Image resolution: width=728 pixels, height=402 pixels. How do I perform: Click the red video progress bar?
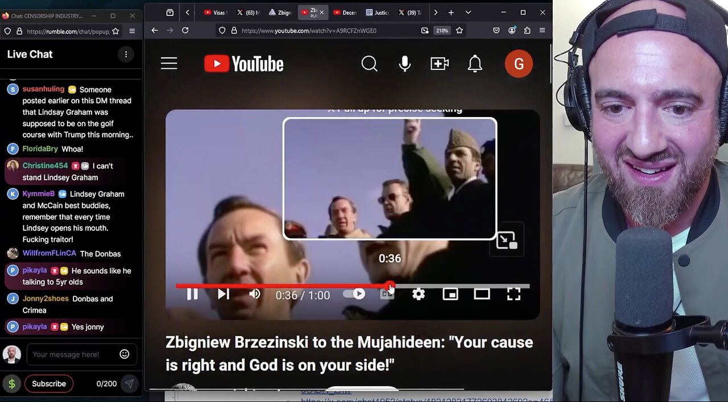pos(282,286)
